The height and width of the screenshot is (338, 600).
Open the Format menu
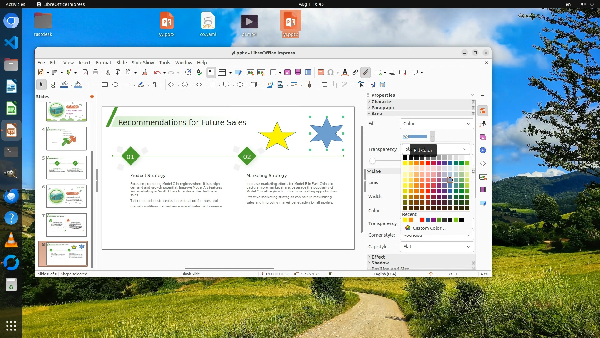103,63
